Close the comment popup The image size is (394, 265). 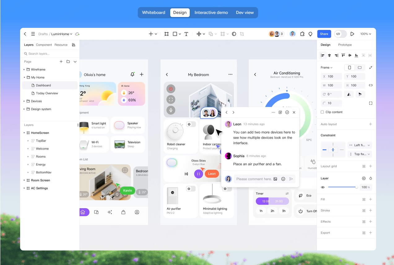click(294, 112)
